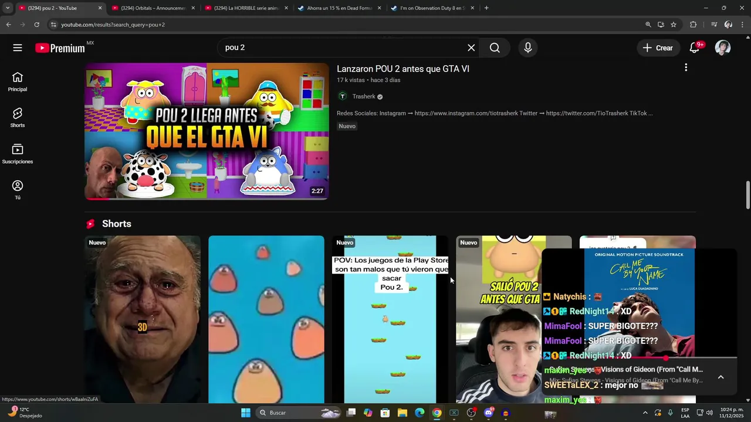Open the Windows Start menu

[246, 413]
